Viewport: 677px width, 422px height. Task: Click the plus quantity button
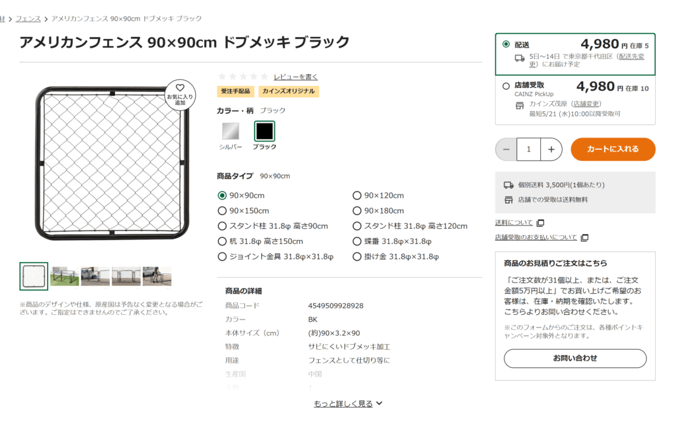point(551,149)
